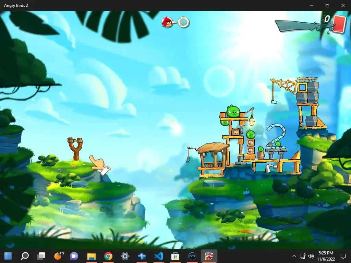Open Windows Search from taskbar
Image resolution: width=351 pixels, height=263 pixels.
tap(25, 256)
